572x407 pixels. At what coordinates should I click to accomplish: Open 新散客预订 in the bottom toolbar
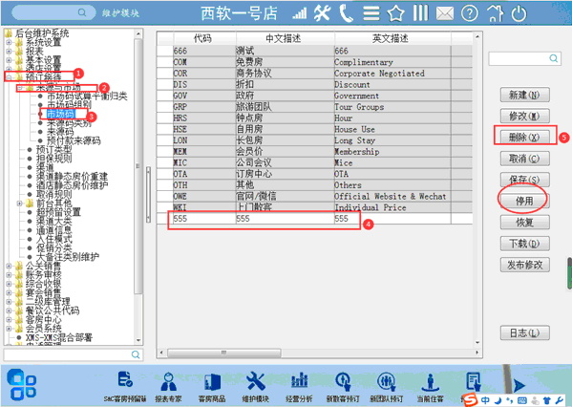[343, 387]
